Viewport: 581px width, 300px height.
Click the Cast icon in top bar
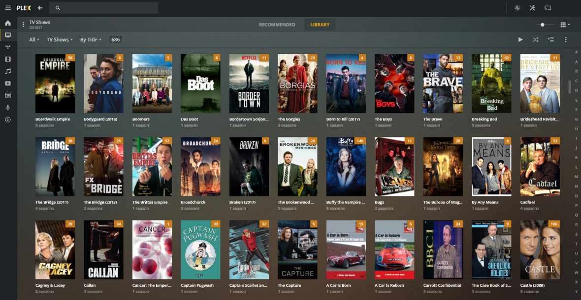[548, 8]
